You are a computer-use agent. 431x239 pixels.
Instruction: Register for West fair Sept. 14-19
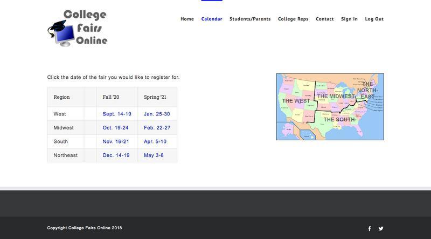pyautogui.click(x=117, y=114)
